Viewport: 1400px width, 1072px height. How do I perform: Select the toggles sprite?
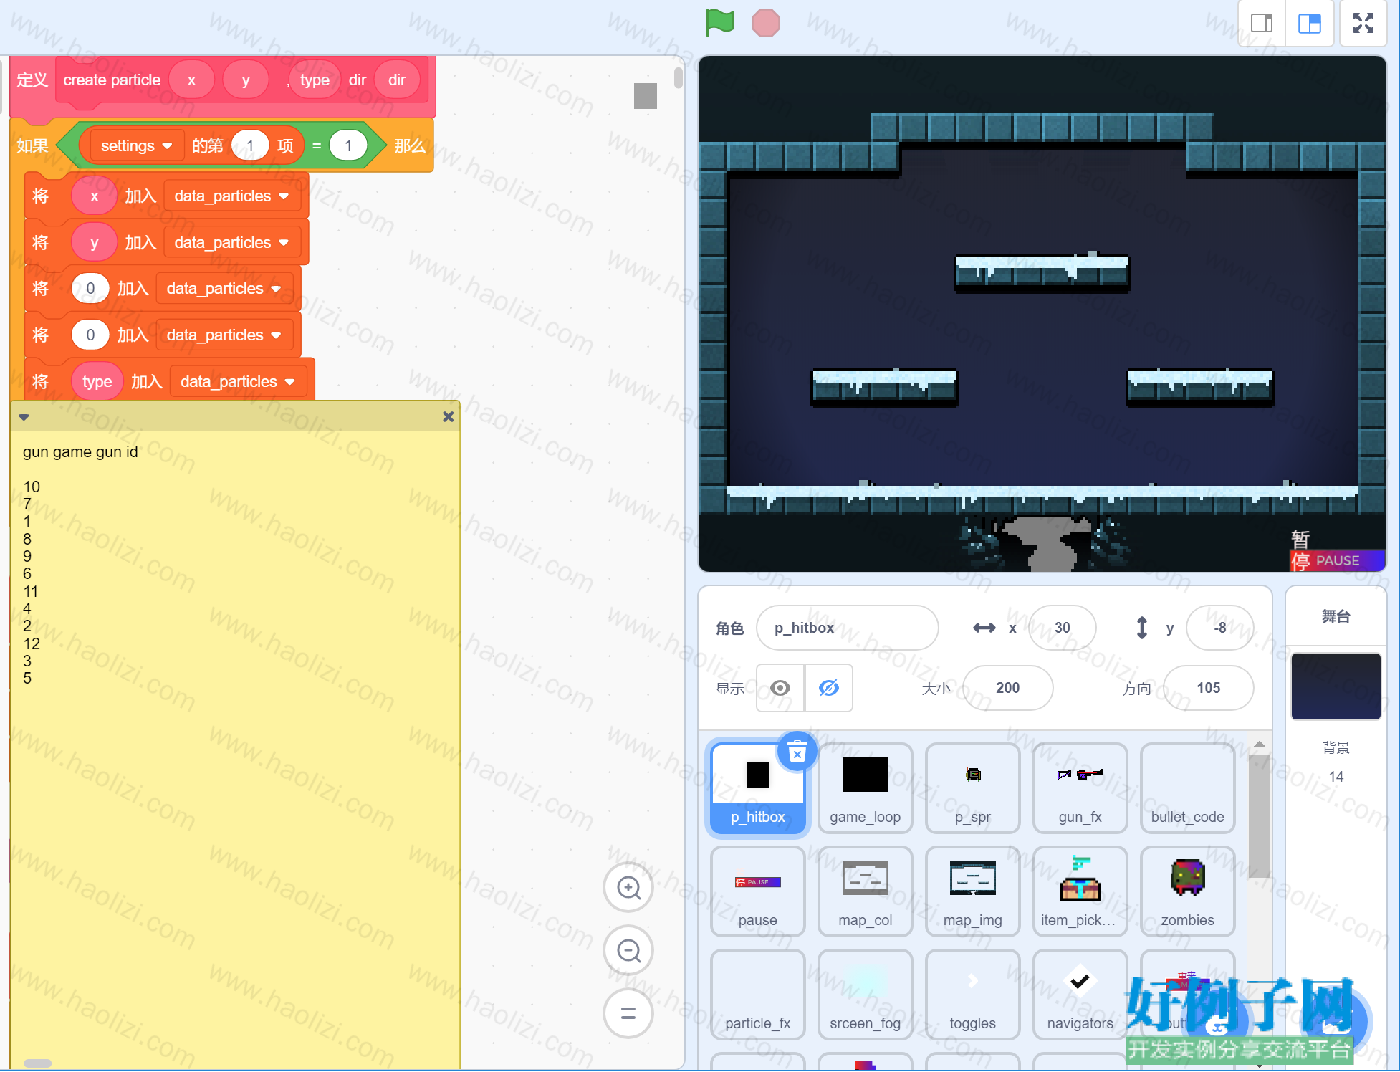pos(972,994)
